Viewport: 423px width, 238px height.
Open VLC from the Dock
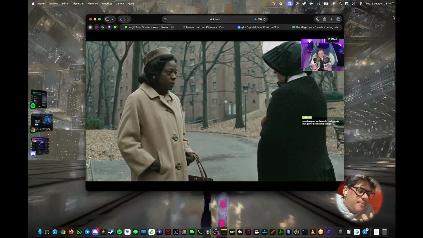tap(313, 232)
